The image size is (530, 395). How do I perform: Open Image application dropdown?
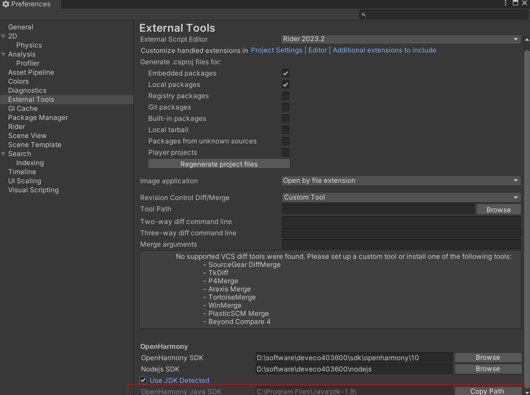[x=401, y=181]
